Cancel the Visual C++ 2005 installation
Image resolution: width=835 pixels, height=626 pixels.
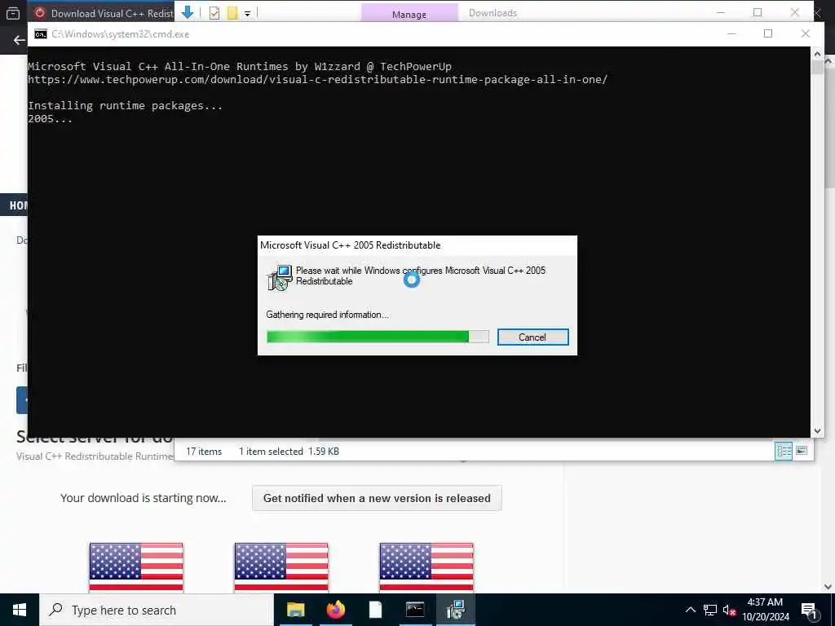point(532,337)
